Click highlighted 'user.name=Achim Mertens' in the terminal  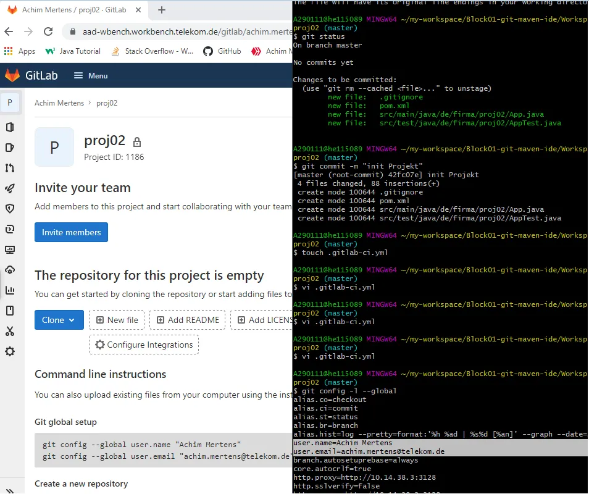[x=343, y=443]
